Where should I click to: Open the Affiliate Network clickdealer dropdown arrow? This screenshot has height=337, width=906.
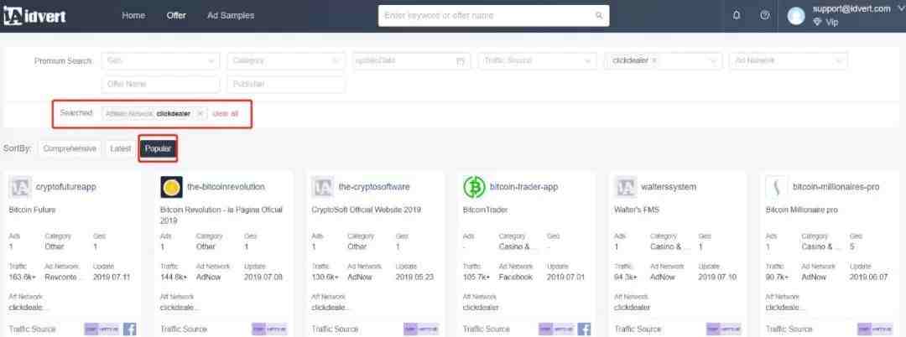pyautogui.click(x=712, y=60)
